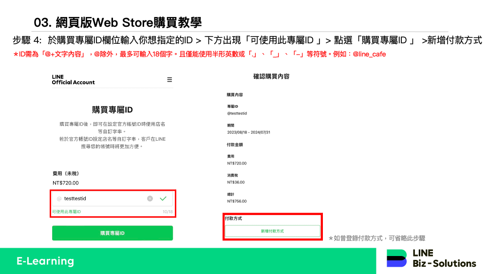Click the period 2023/08/18 - 2024/07/31
The image size is (487, 274).
249,132
